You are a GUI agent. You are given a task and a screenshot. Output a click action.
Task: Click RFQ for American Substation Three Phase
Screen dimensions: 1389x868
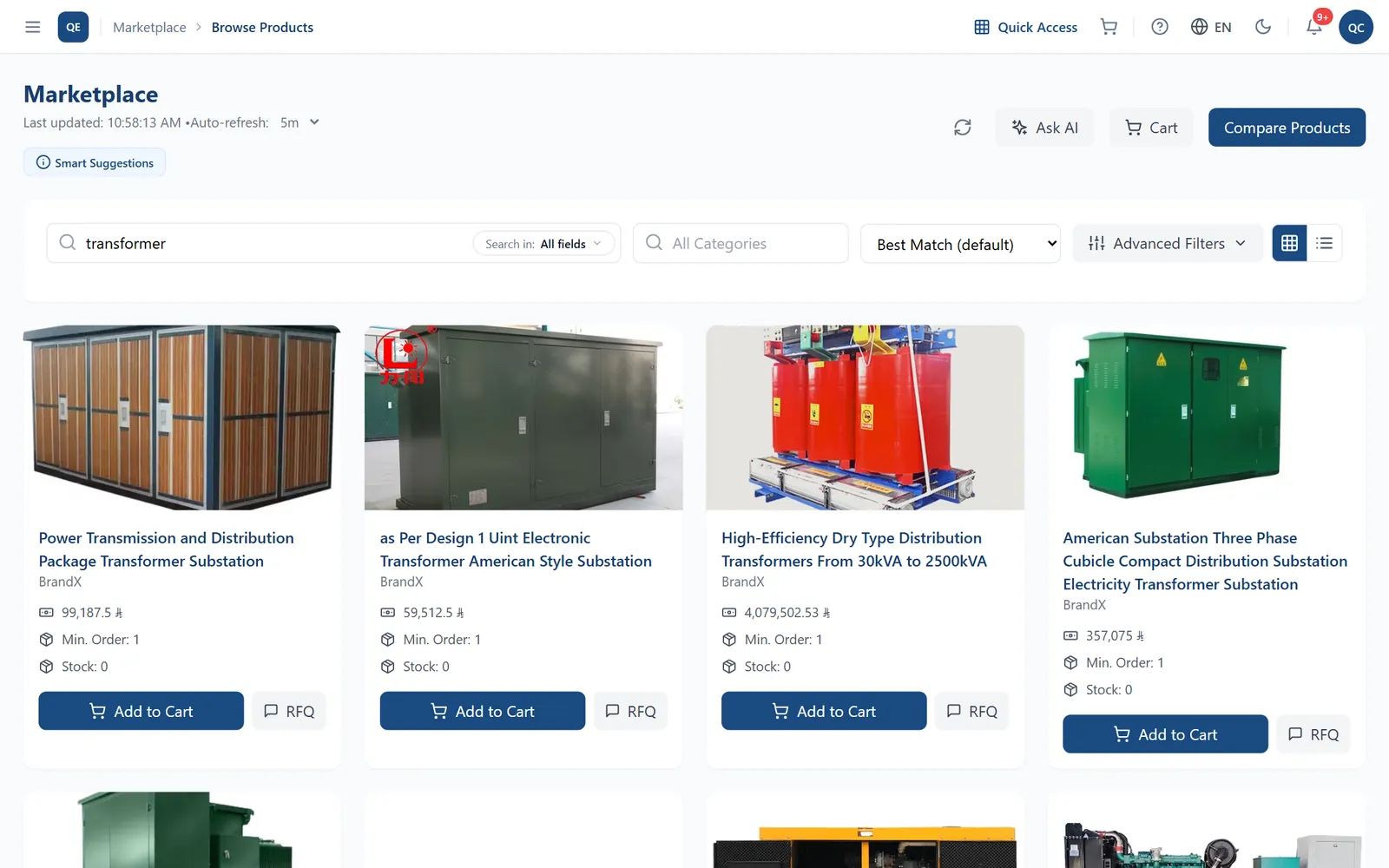click(x=1313, y=734)
